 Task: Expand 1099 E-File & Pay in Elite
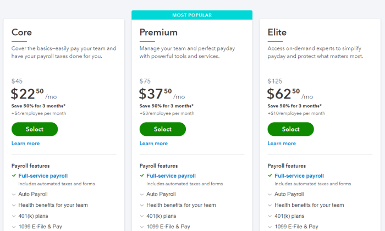[x=293, y=227]
